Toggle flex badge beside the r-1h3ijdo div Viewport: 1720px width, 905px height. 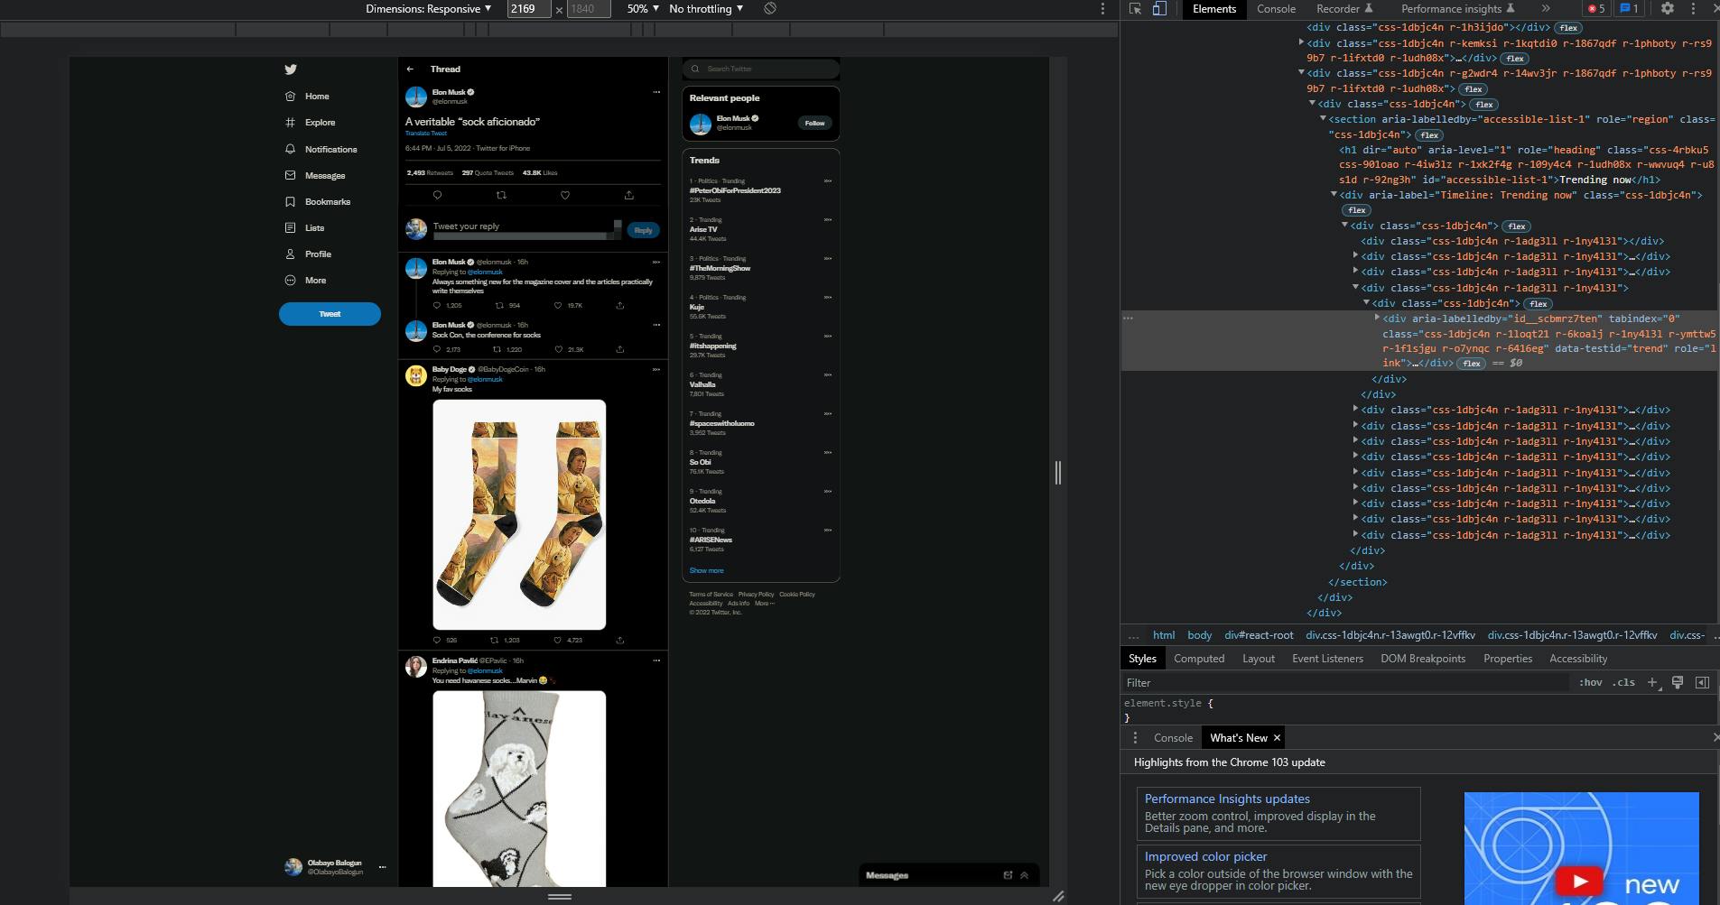1568,28
